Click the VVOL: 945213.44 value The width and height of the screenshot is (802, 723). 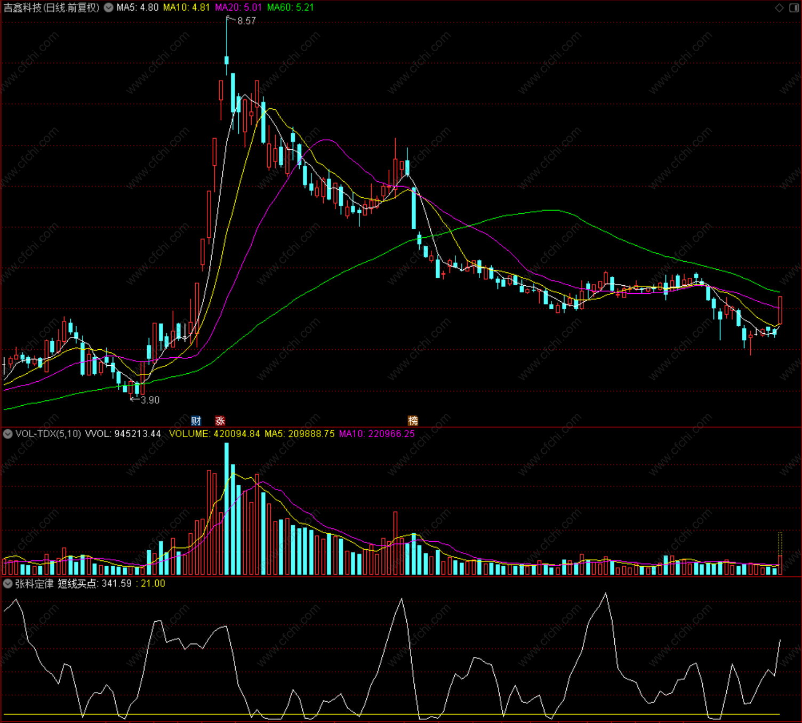123,434
